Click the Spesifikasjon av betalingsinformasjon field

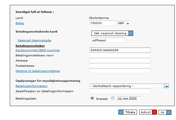point(120,91)
